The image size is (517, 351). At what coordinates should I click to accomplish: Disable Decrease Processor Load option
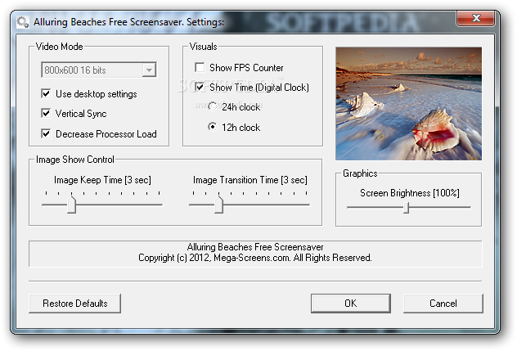pos(46,133)
